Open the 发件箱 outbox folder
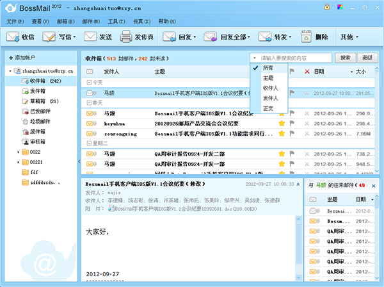The width and height of the screenshot is (384, 287). point(38,91)
